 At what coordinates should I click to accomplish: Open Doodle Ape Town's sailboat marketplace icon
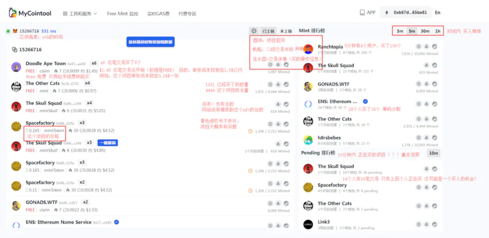pyautogui.click(x=278, y=65)
